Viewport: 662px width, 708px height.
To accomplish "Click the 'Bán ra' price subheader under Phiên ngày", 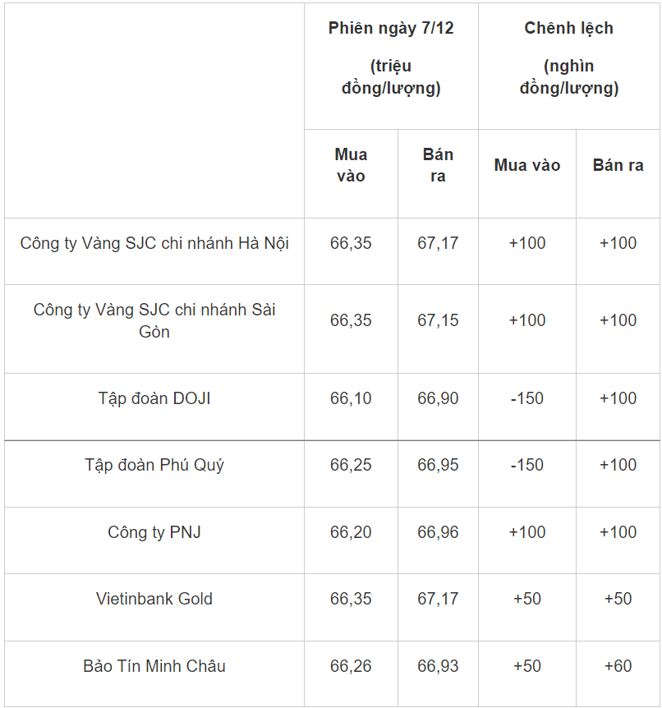I will click(438, 165).
